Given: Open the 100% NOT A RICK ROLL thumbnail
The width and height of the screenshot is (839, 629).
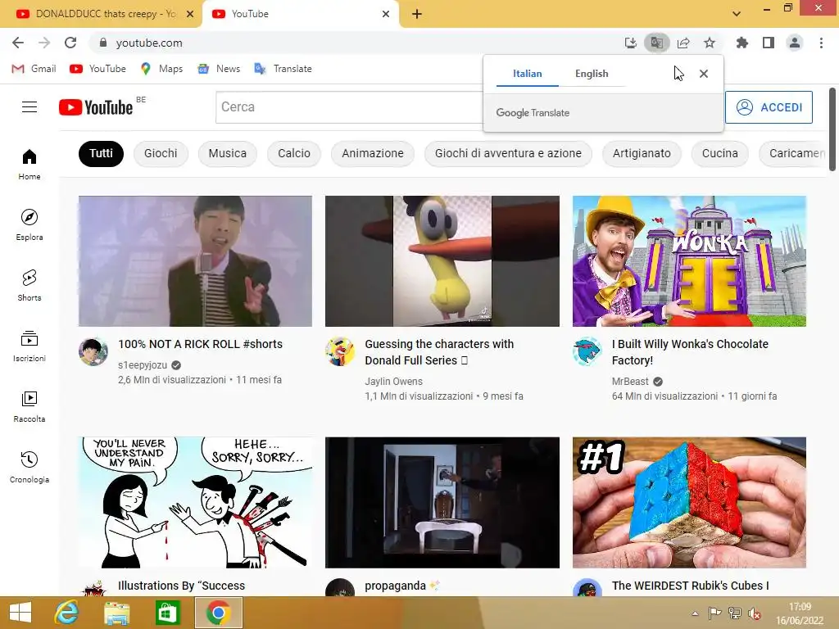Looking at the screenshot, I should (x=195, y=261).
